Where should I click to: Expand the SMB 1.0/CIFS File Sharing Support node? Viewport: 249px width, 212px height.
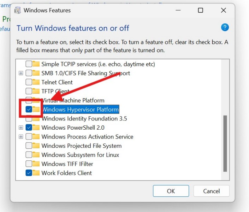[21, 73]
